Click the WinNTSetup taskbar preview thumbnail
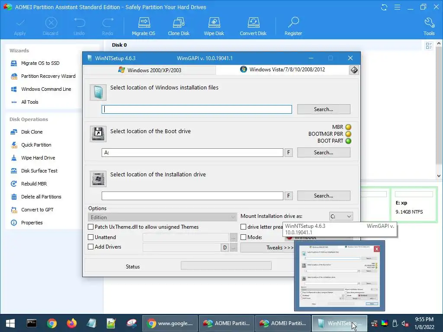 [x=340, y=276]
